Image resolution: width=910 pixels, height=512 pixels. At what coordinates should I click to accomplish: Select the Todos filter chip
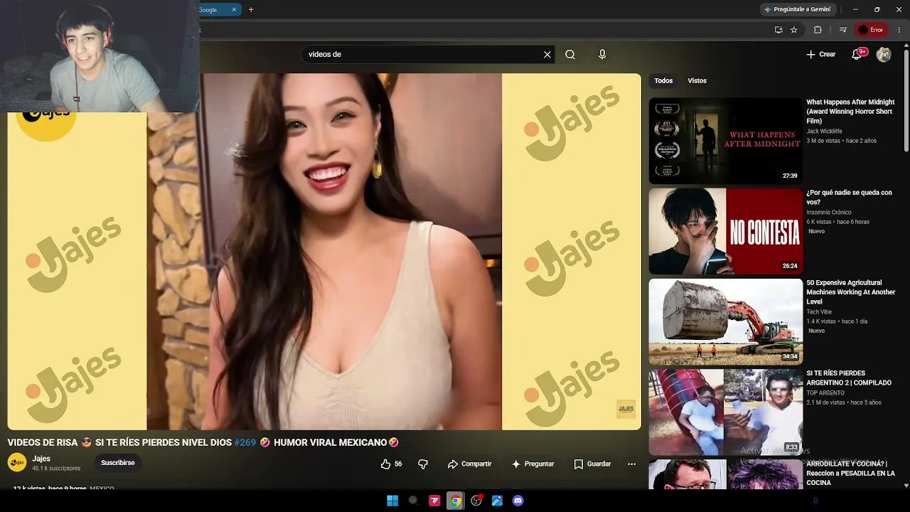[663, 81]
